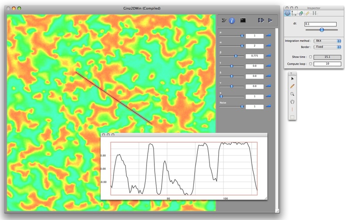Click the γ value field showing 0.0

pos(255,66)
